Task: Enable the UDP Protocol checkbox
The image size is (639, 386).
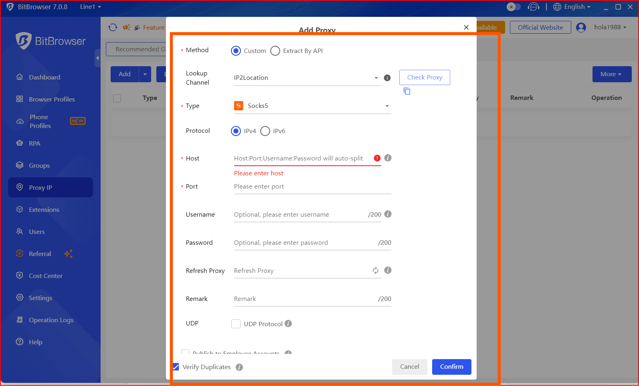Action: pyautogui.click(x=236, y=324)
